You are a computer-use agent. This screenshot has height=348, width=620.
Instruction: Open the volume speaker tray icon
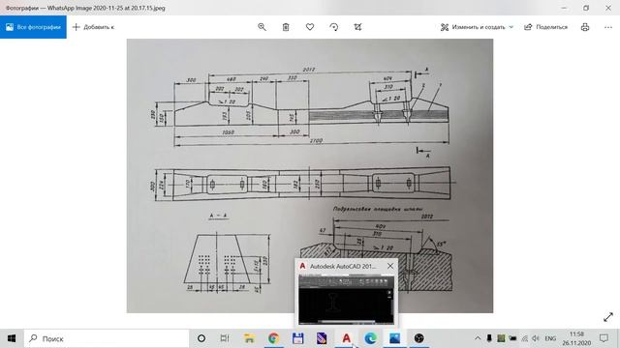[536, 338]
